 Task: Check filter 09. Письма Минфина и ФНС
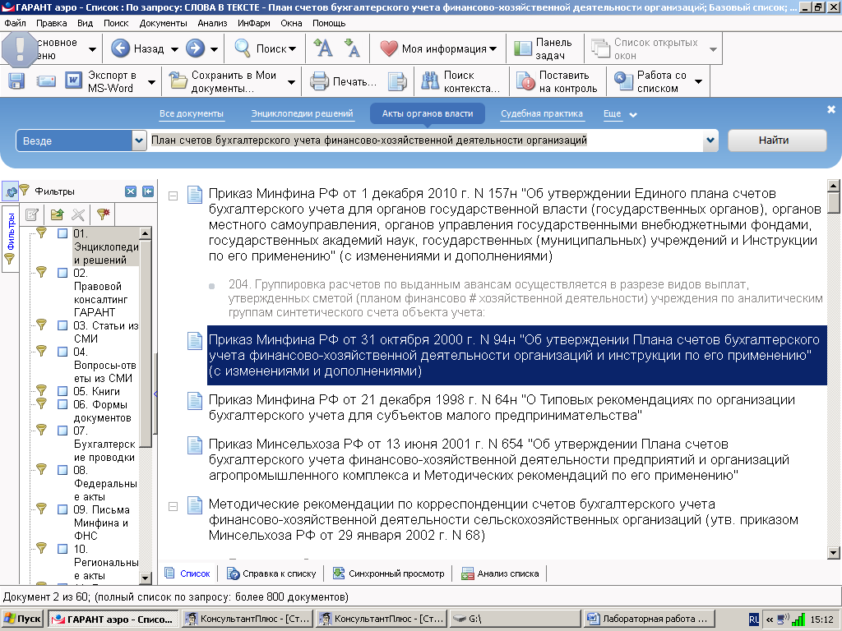click(62, 509)
